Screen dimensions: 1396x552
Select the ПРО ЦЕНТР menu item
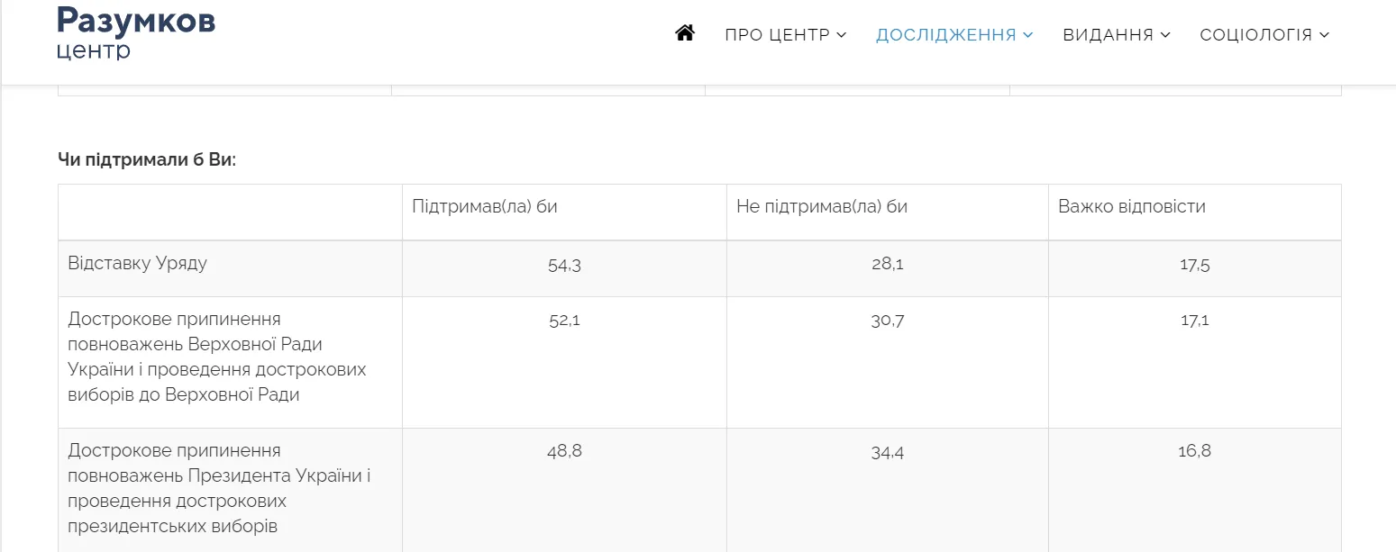pos(777,34)
